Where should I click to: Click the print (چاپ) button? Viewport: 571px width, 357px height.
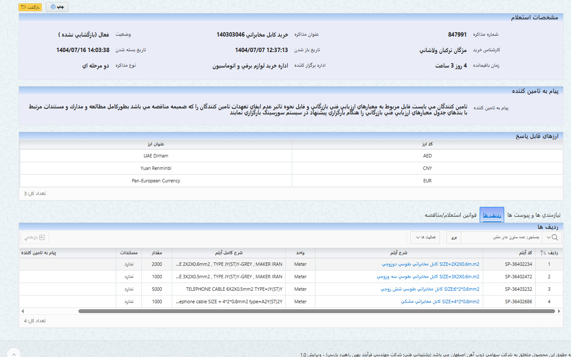tap(57, 7)
